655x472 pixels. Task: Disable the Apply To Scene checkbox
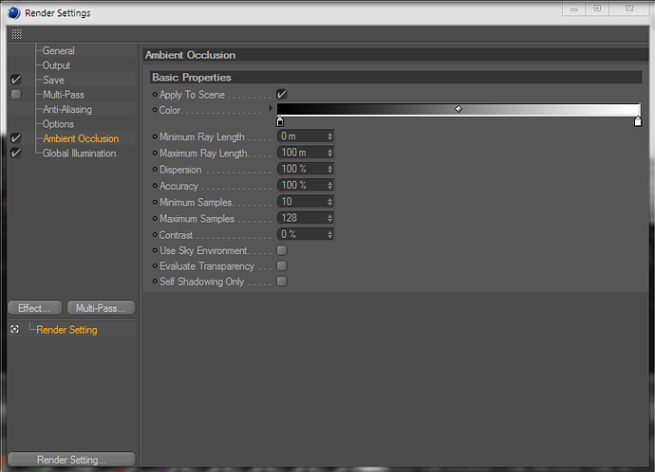coord(282,94)
